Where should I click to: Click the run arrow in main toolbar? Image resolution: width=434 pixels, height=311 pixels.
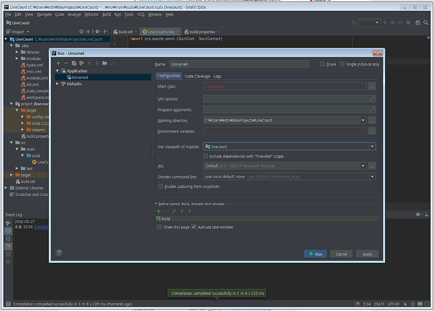[x=385, y=23]
